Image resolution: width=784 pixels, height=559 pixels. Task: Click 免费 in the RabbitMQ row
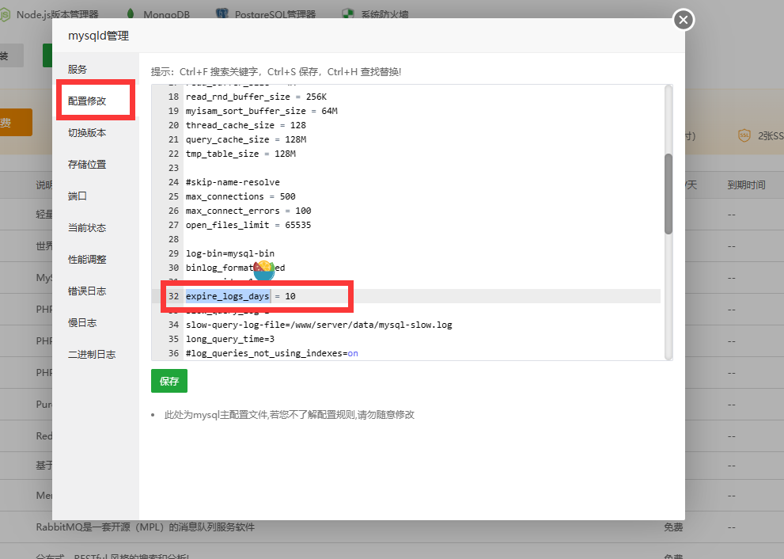pyautogui.click(x=673, y=527)
